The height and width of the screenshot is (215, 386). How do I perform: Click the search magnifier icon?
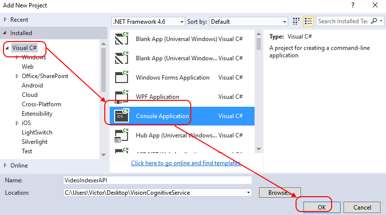coord(374,21)
